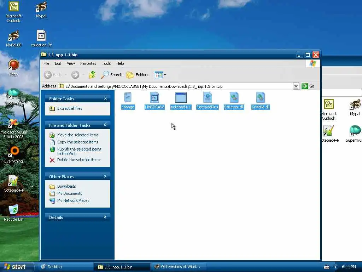362x272 pixels.
Task: Click Delete the selected items
Action: click(x=78, y=160)
